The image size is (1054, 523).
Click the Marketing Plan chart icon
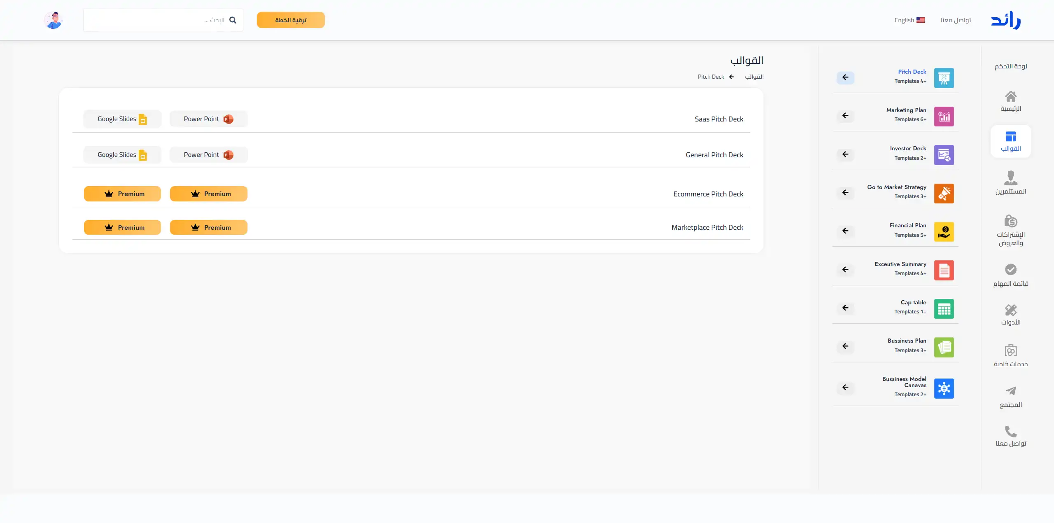(x=944, y=117)
